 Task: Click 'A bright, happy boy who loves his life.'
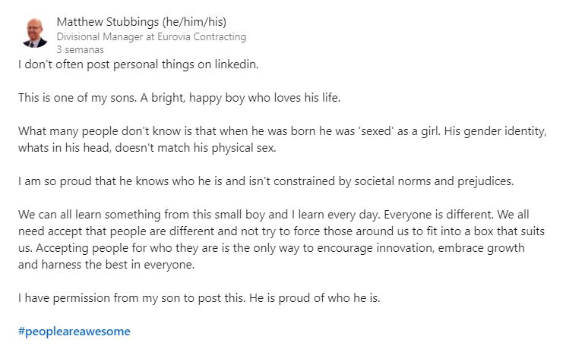coord(225,97)
